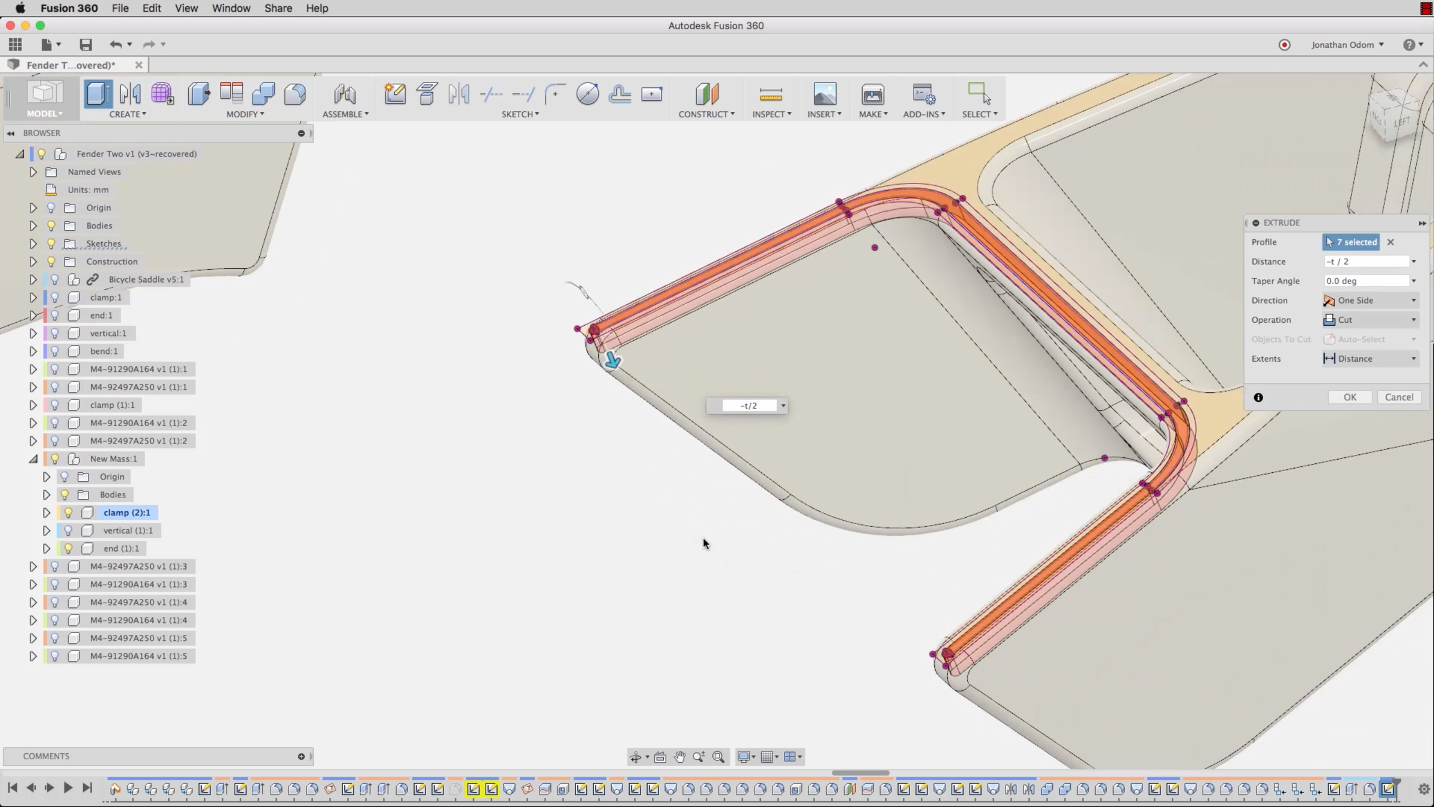The width and height of the screenshot is (1434, 807).
Task: Open the MODIFY toolbar menu
Action: (245, 114)
